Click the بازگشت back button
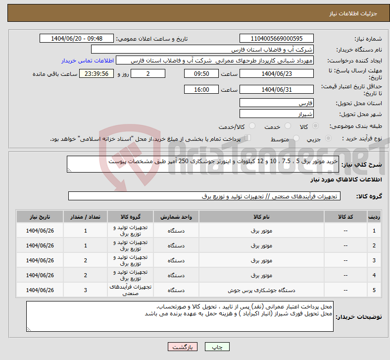390x360 pixels. [x=183, y=347]
